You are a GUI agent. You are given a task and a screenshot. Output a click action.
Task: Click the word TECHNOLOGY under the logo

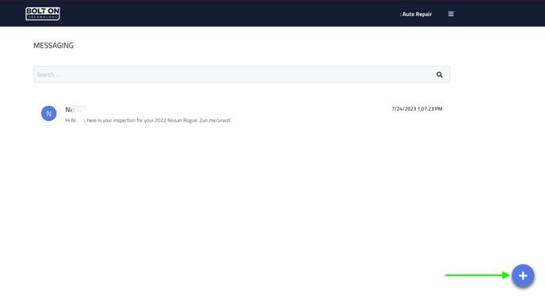click(x=43, y=17)
